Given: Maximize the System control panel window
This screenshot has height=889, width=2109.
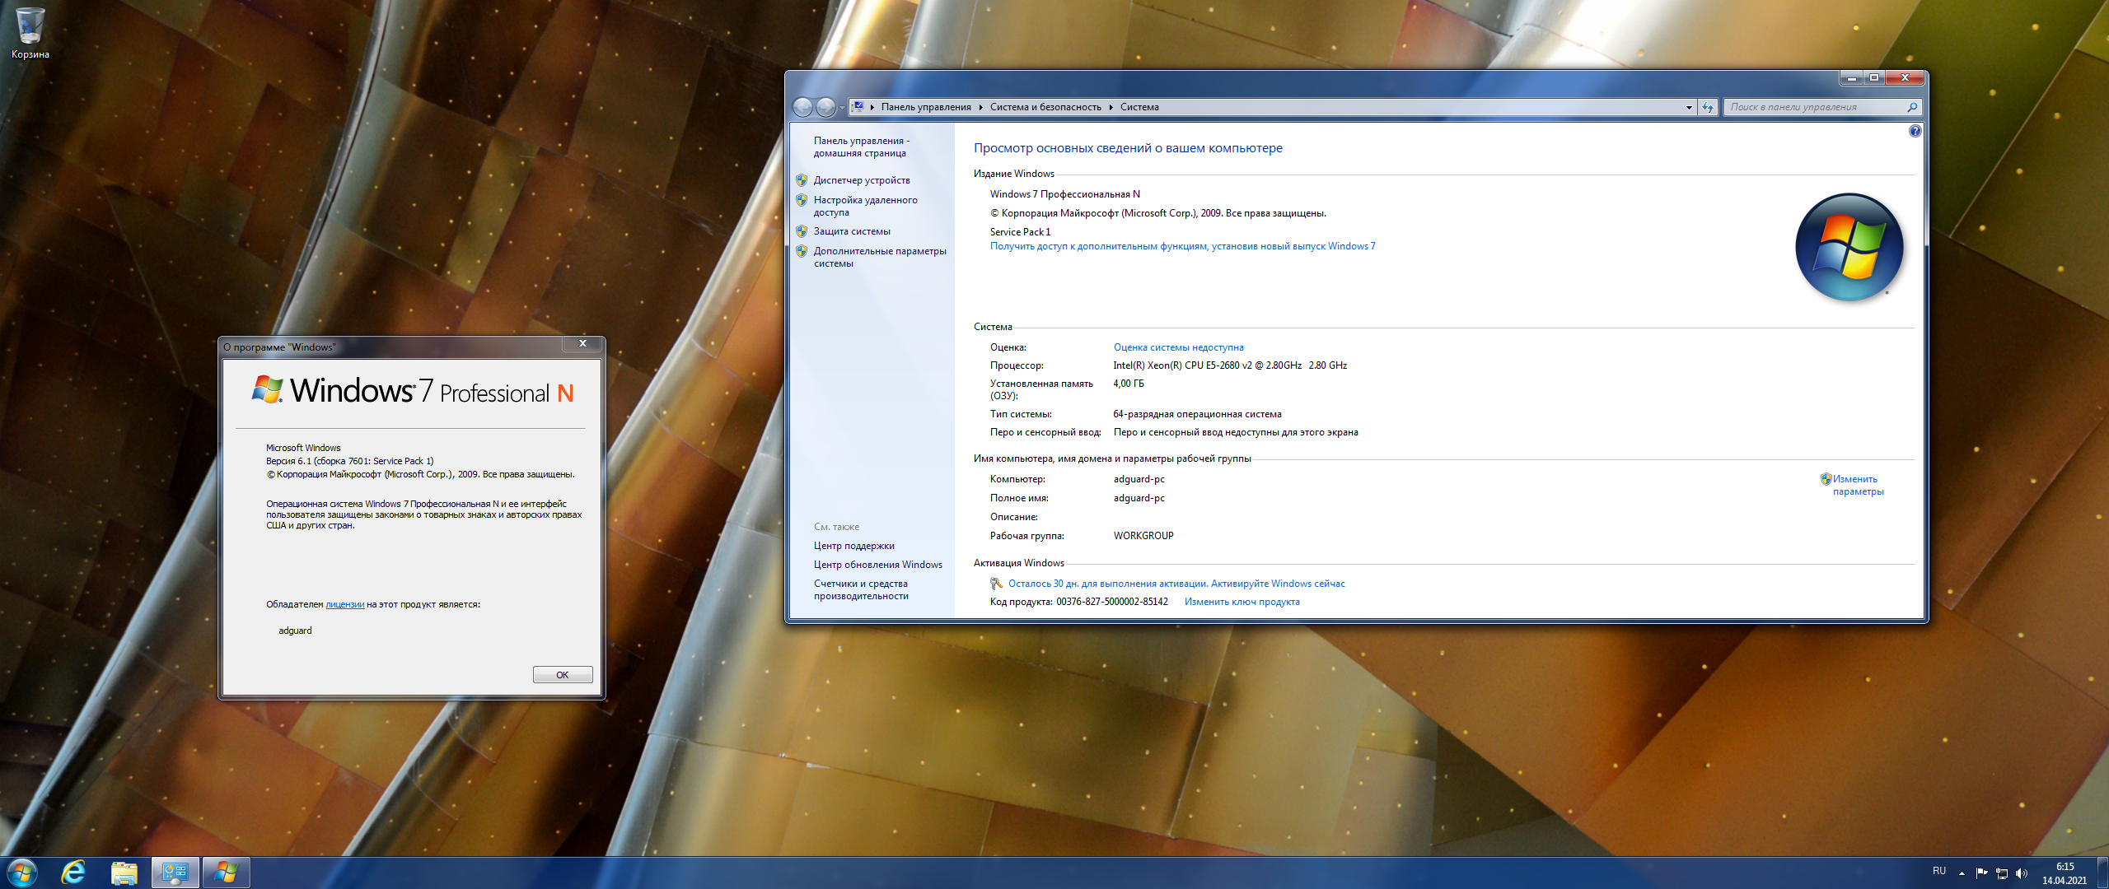Looking at the screenshot, I should pos(1874,77).
